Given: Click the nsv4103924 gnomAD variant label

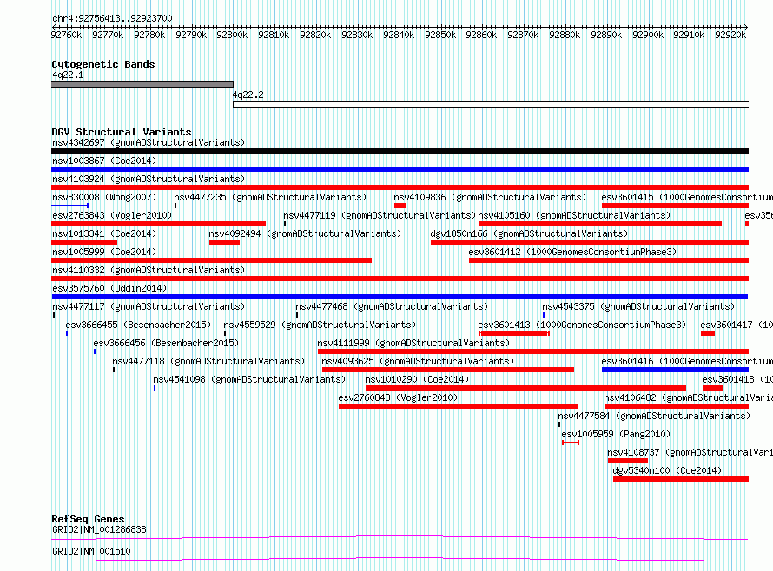Looking at the screenshot, I should [x=149, y=179].
